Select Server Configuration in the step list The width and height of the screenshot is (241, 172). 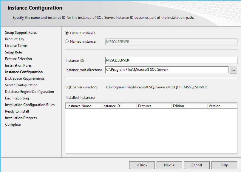point(21,85)
